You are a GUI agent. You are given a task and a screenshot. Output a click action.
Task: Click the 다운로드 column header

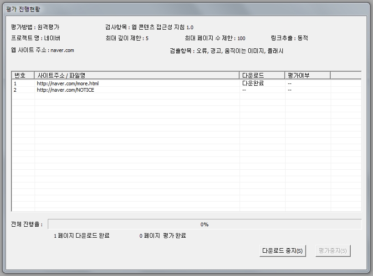262,75
